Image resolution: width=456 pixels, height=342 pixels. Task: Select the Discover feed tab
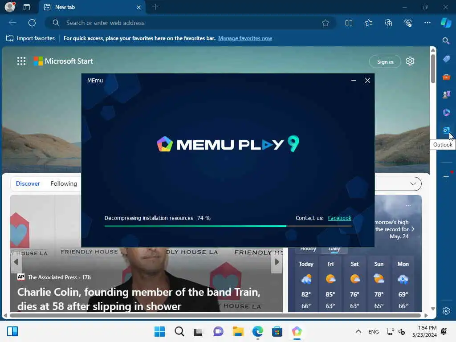click(28, 183)
